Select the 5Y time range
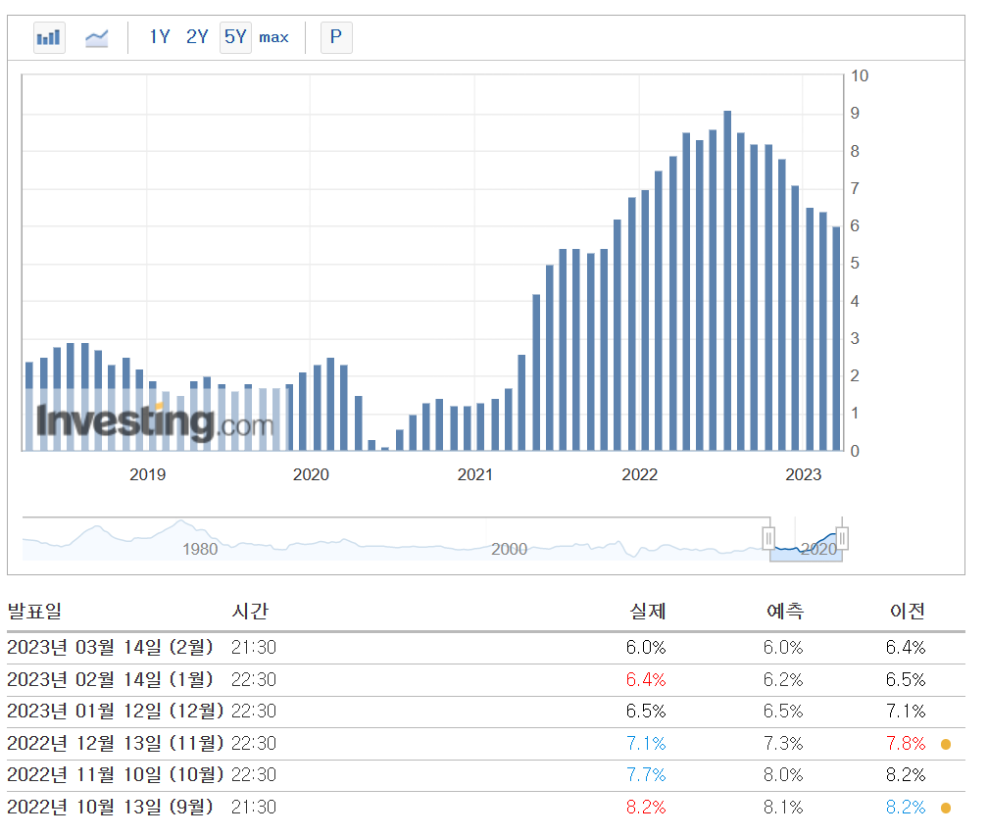The height and width of the screenshot is (836, 988). click(x=235, y=37)
